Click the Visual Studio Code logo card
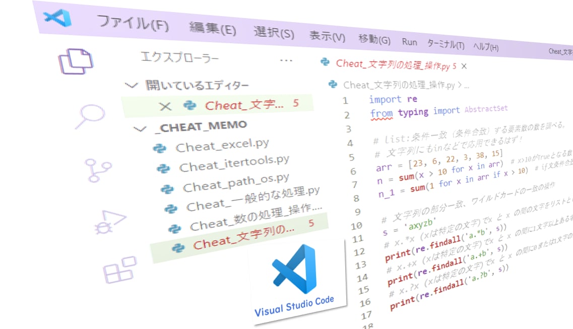The height and width of the screenshot is (329, 573). (x=297, y=281)
